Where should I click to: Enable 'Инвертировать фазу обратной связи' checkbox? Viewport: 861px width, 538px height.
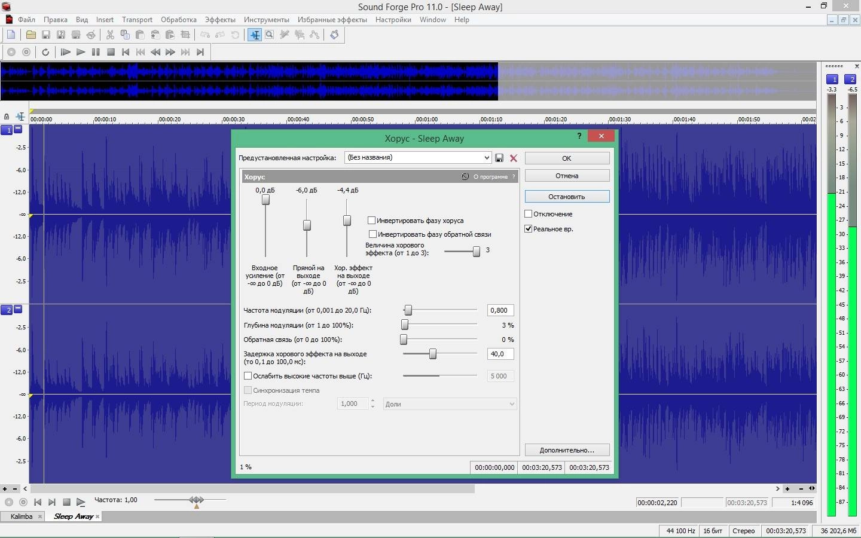(x=373, y=234)
